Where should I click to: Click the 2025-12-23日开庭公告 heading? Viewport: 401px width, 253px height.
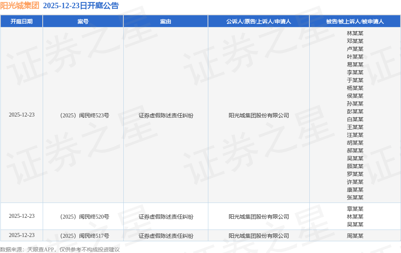(x=81, y=5)
